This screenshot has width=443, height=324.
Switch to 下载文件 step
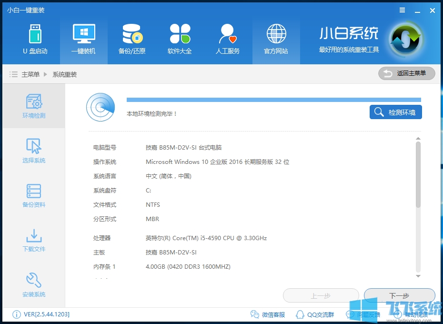coord(33,241)
